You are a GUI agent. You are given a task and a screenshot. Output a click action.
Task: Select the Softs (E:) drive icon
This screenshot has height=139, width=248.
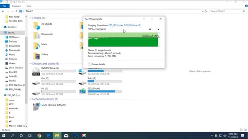click(83, 83)
